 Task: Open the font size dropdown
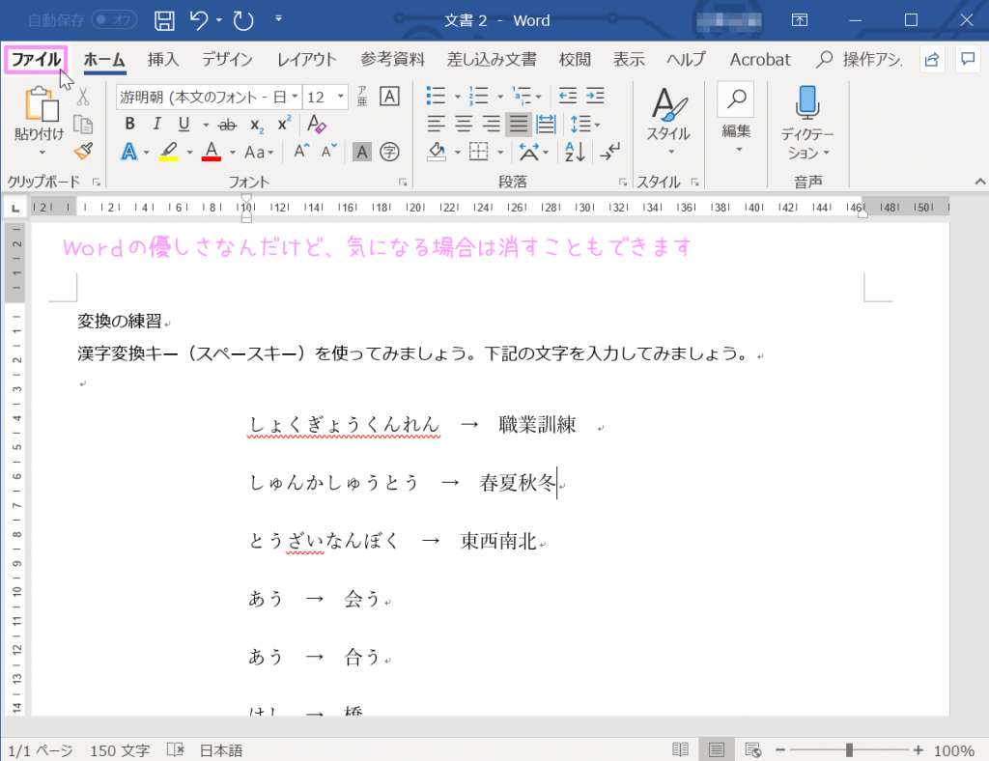coord(341,97)
